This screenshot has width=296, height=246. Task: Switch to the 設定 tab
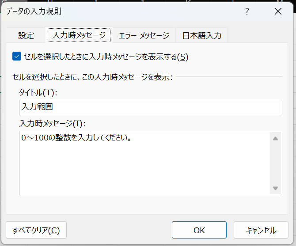click(x=26, y=35)
